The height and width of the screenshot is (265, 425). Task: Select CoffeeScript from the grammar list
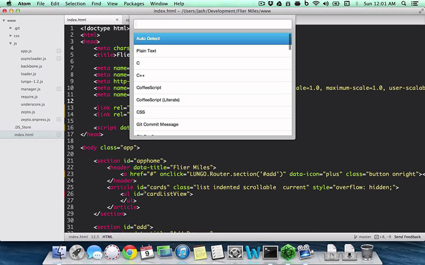click(x=149, y=87)
